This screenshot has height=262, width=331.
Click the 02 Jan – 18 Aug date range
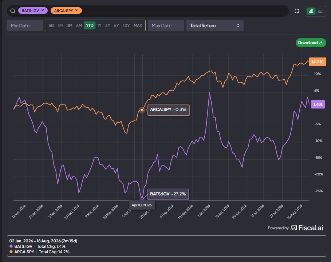pyautogui.click(x=43, y=241)
